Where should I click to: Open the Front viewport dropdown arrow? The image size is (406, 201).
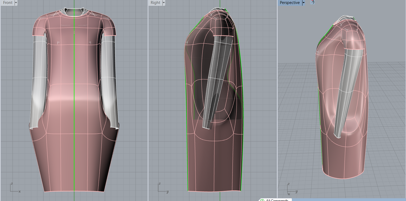coord(16,3)
